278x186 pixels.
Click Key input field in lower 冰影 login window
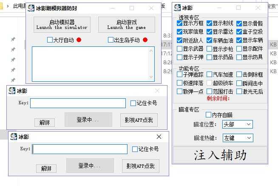[80, 149]
